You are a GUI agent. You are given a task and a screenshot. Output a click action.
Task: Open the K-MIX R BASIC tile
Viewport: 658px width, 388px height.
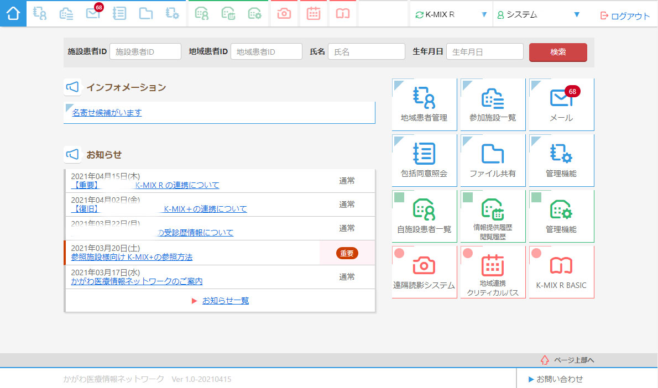[561, 272]
